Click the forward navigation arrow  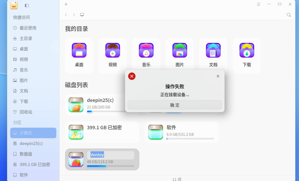(74, 15)
